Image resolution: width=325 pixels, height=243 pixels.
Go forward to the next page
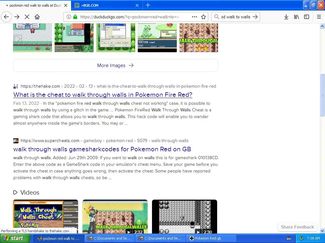[17, 17]
